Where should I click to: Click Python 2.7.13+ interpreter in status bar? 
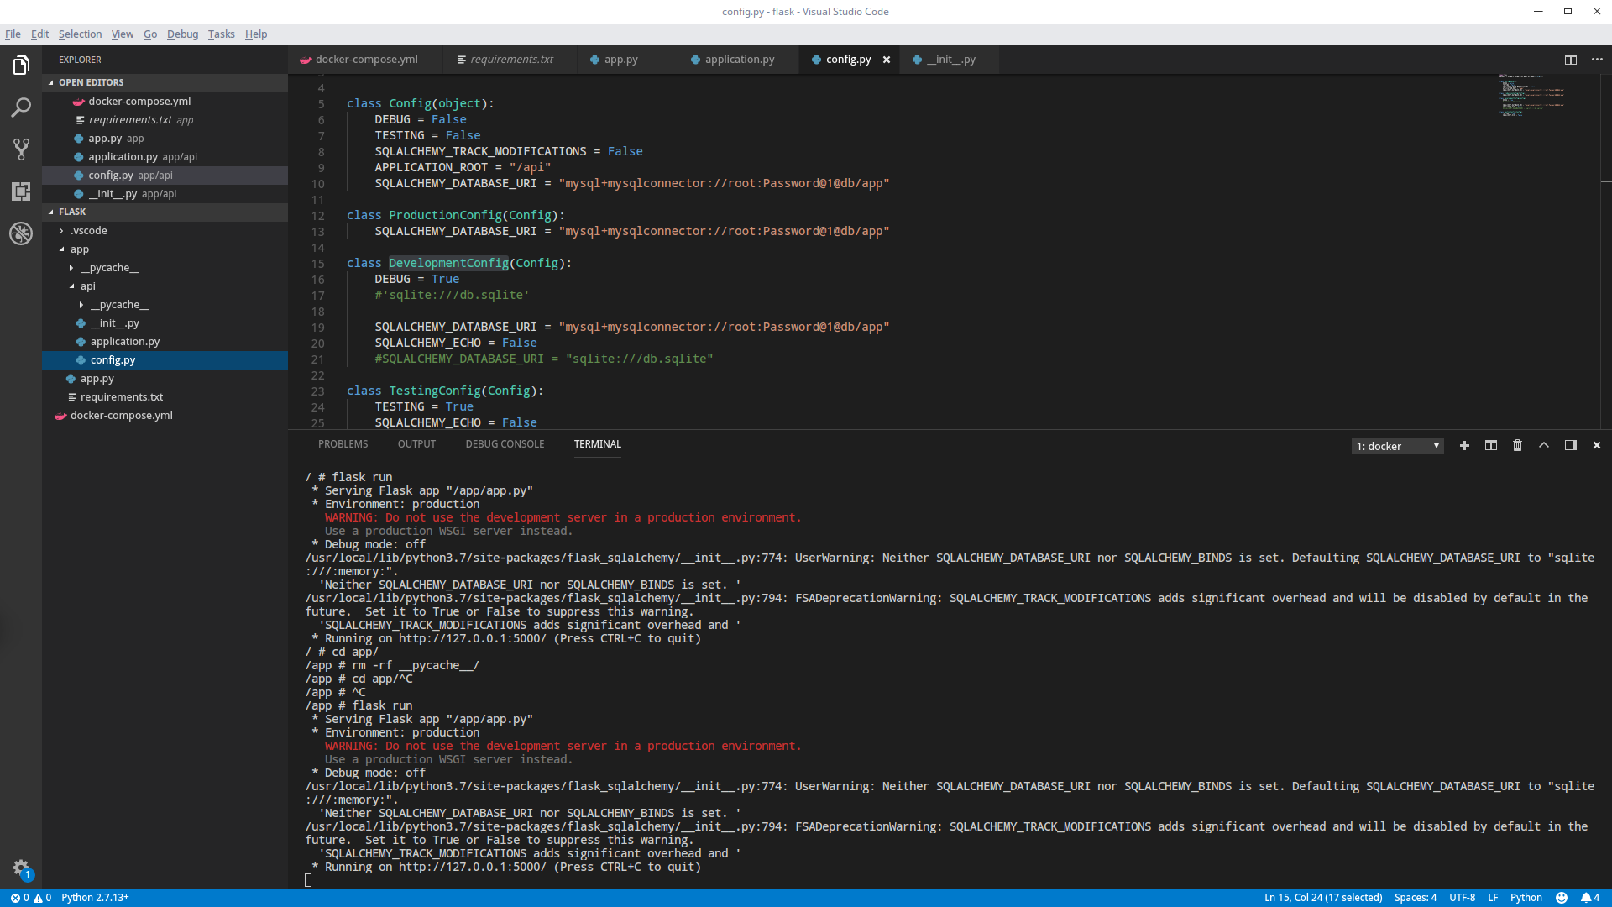pyautogui.click(x=95, y=898)
